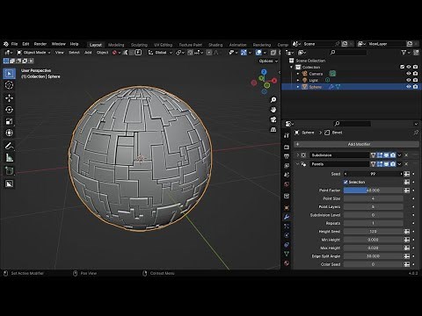Open the Render properties tab
Image resolution: width=422 pixels, height=316 pixels.
pyautogui.click(x=287, y=147)
